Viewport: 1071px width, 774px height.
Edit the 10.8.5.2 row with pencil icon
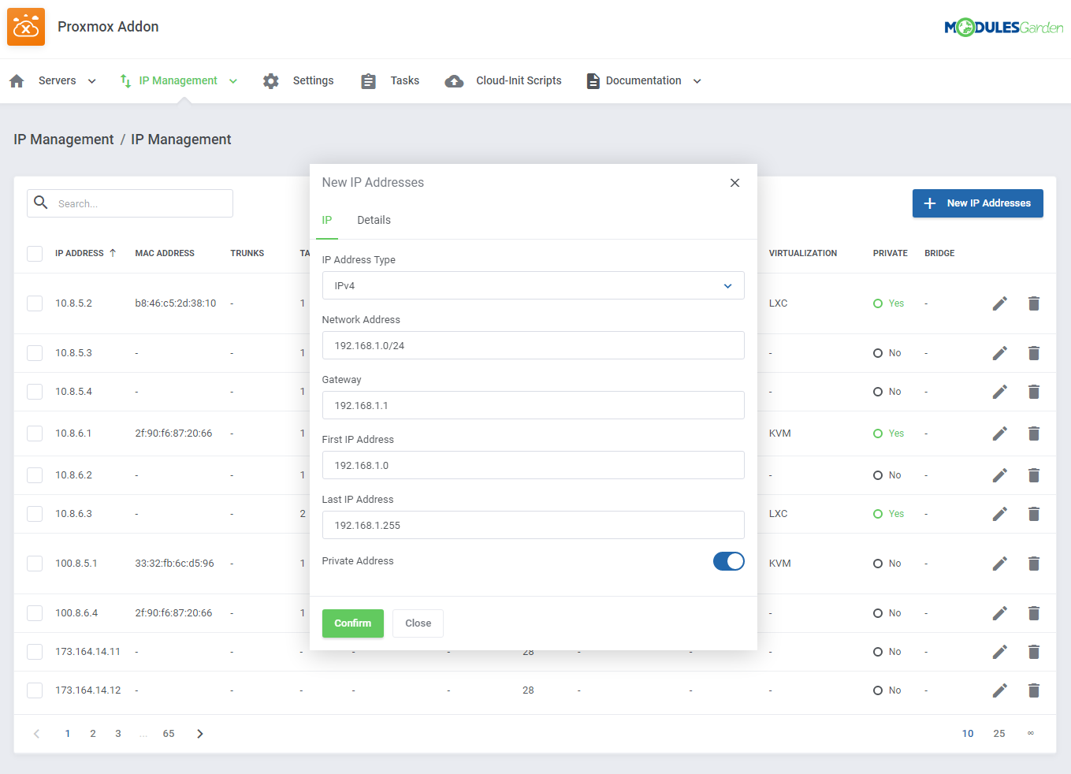(999, 303)
